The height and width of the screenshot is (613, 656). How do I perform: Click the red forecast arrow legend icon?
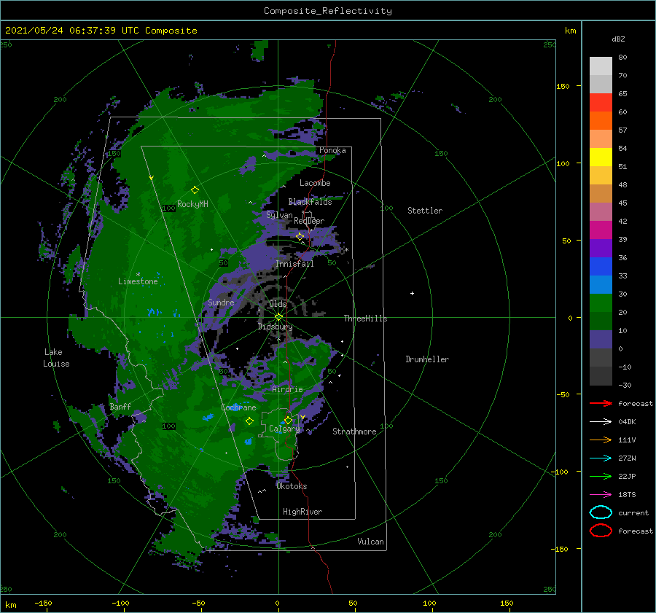point(601,403)
